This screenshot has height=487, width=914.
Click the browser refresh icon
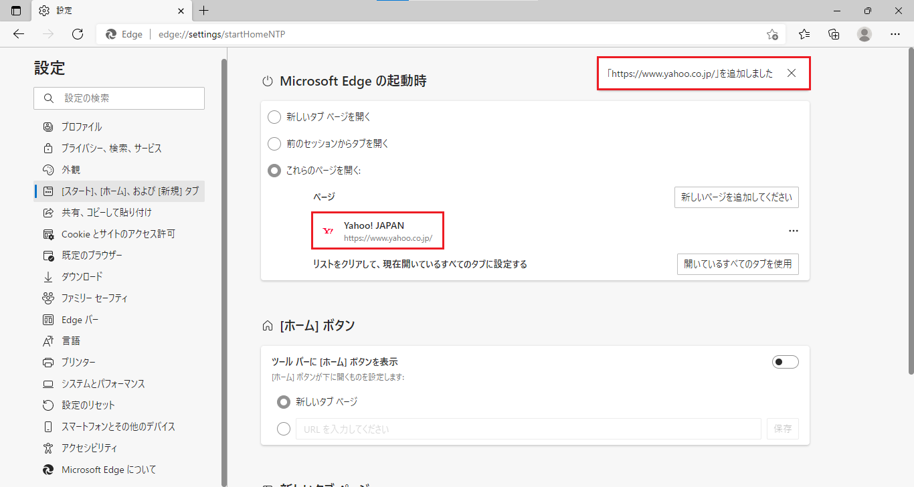click(x=78, y=34)
